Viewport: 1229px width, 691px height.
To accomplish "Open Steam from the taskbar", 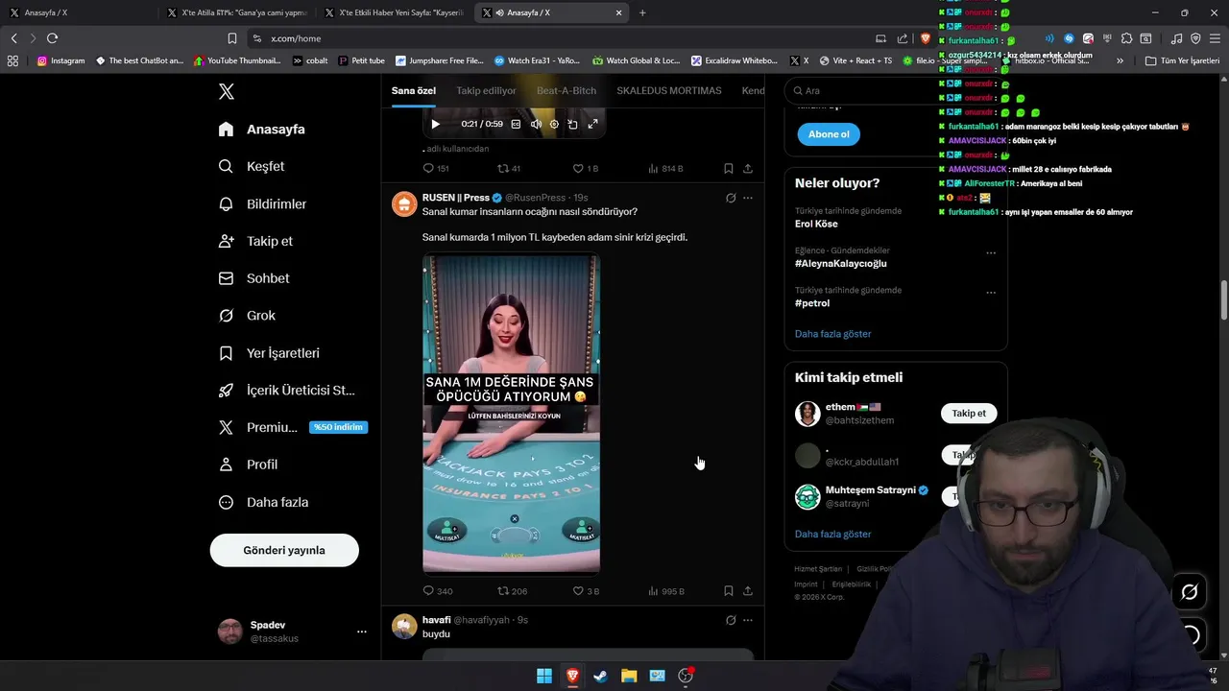I will click(x=600, y=676).
